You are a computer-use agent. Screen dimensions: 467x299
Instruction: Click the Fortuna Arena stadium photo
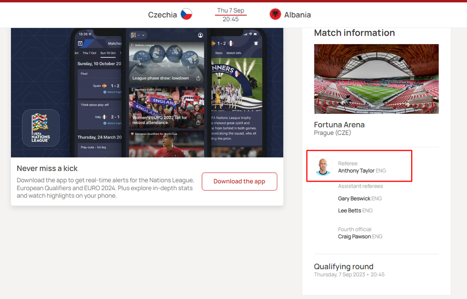pos(376,79)
